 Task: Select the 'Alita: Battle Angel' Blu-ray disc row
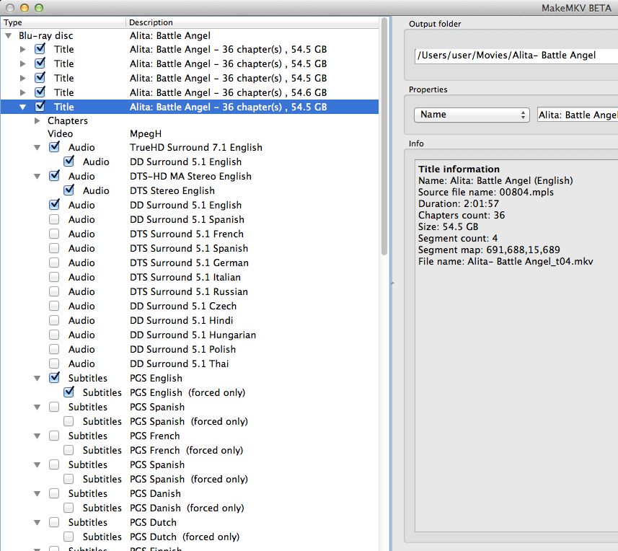tap(189, 35)
